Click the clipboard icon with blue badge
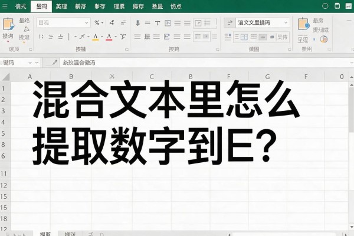354x236 pixels. (x=303, y=24)
